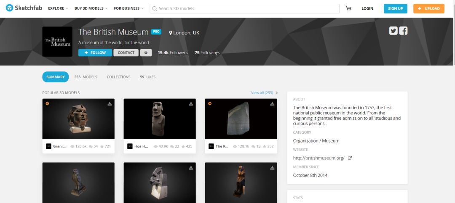Click the The R... model title
This screenshot has height=203, width=455.
coord(222,147)
